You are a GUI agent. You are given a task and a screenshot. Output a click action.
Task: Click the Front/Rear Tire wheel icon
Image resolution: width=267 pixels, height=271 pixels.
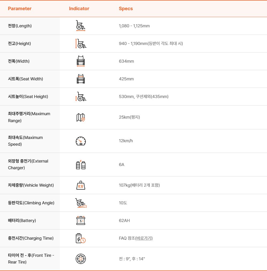tap(81, 259)
